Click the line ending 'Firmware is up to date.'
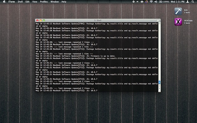 pyautogui.click(x=75, y=56)
